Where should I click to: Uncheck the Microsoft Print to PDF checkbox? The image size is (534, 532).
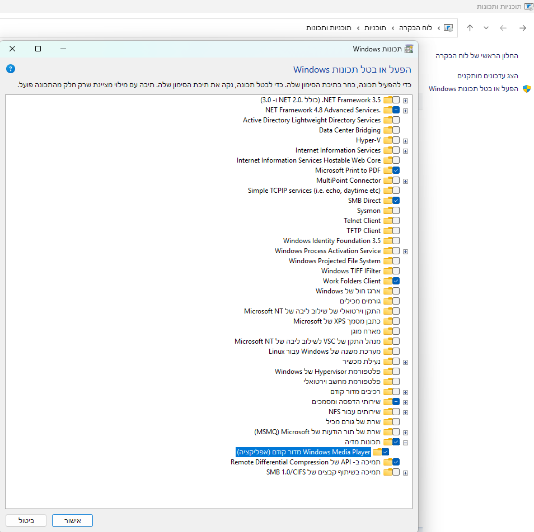[x=396, y=170]
